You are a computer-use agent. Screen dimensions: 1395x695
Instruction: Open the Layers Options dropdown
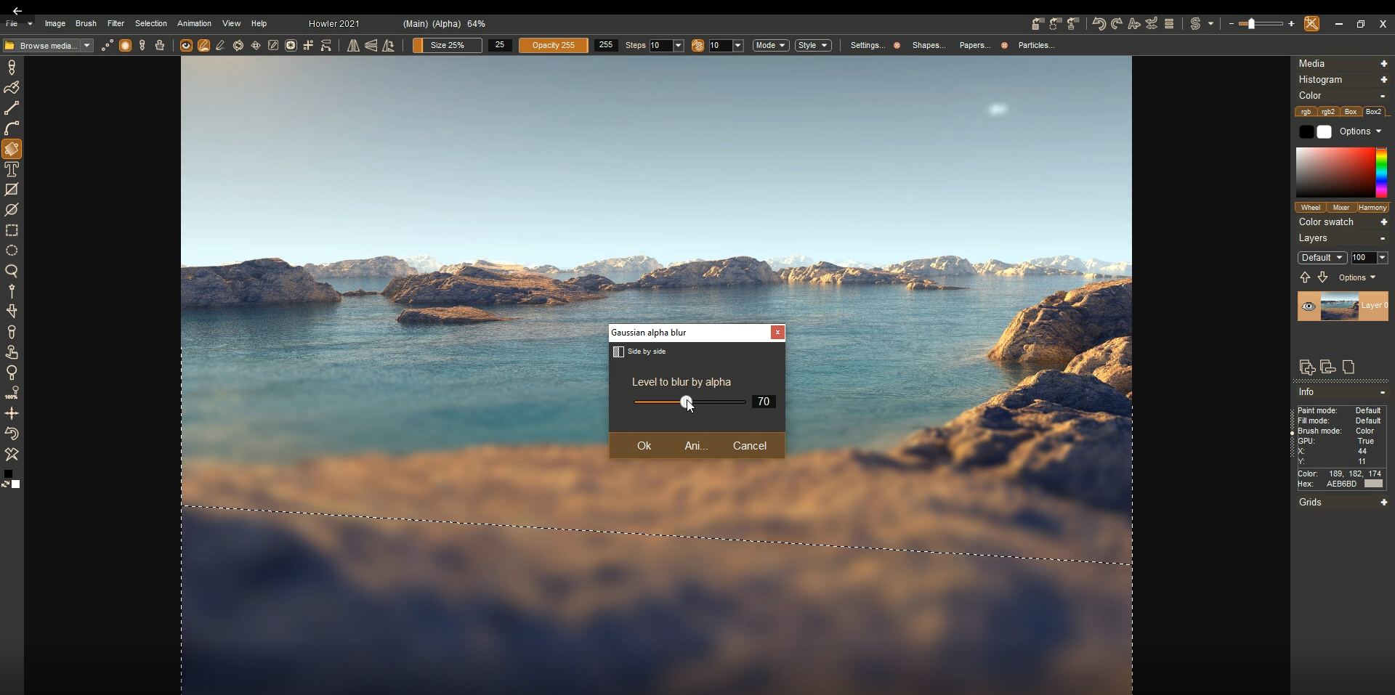click(1357, 277)
